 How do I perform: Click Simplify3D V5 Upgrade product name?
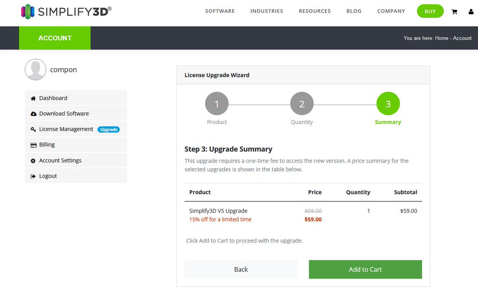[x=218, y=211]
